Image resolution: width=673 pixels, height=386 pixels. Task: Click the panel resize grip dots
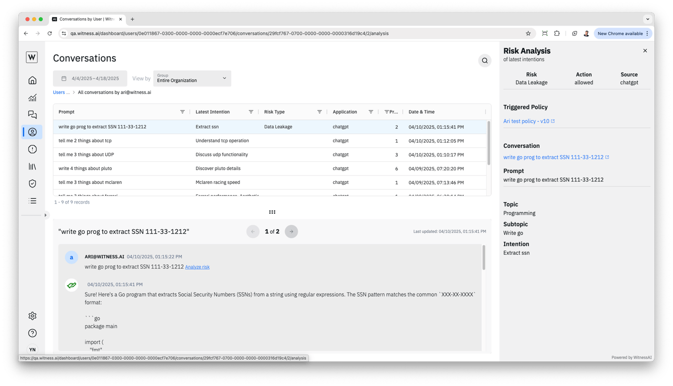[x=272, y=212]
